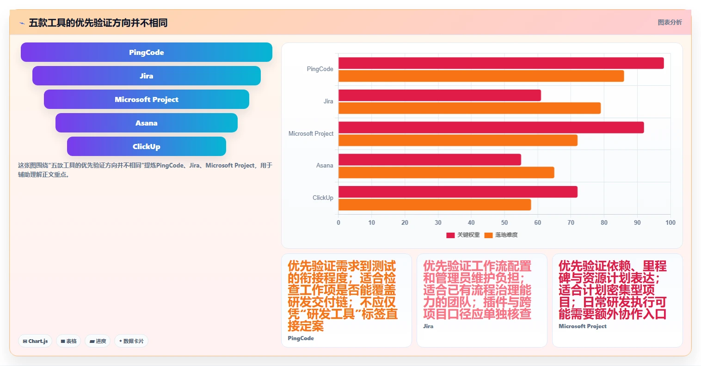Click the x-axis tick value 100
701x366 pixels.
tap(670, 222)
